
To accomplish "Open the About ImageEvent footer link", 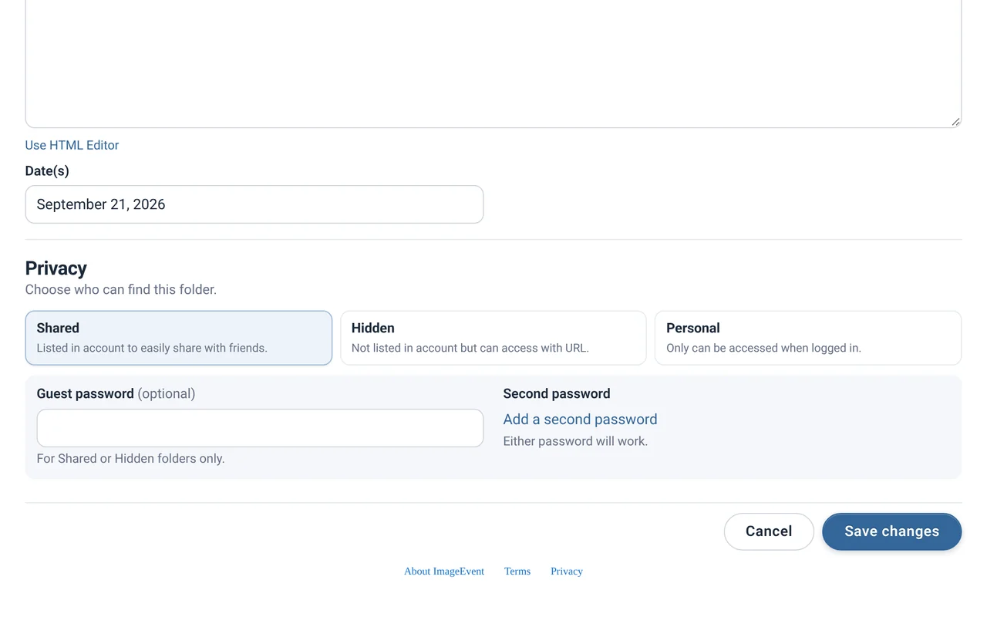I will (444, 571).
